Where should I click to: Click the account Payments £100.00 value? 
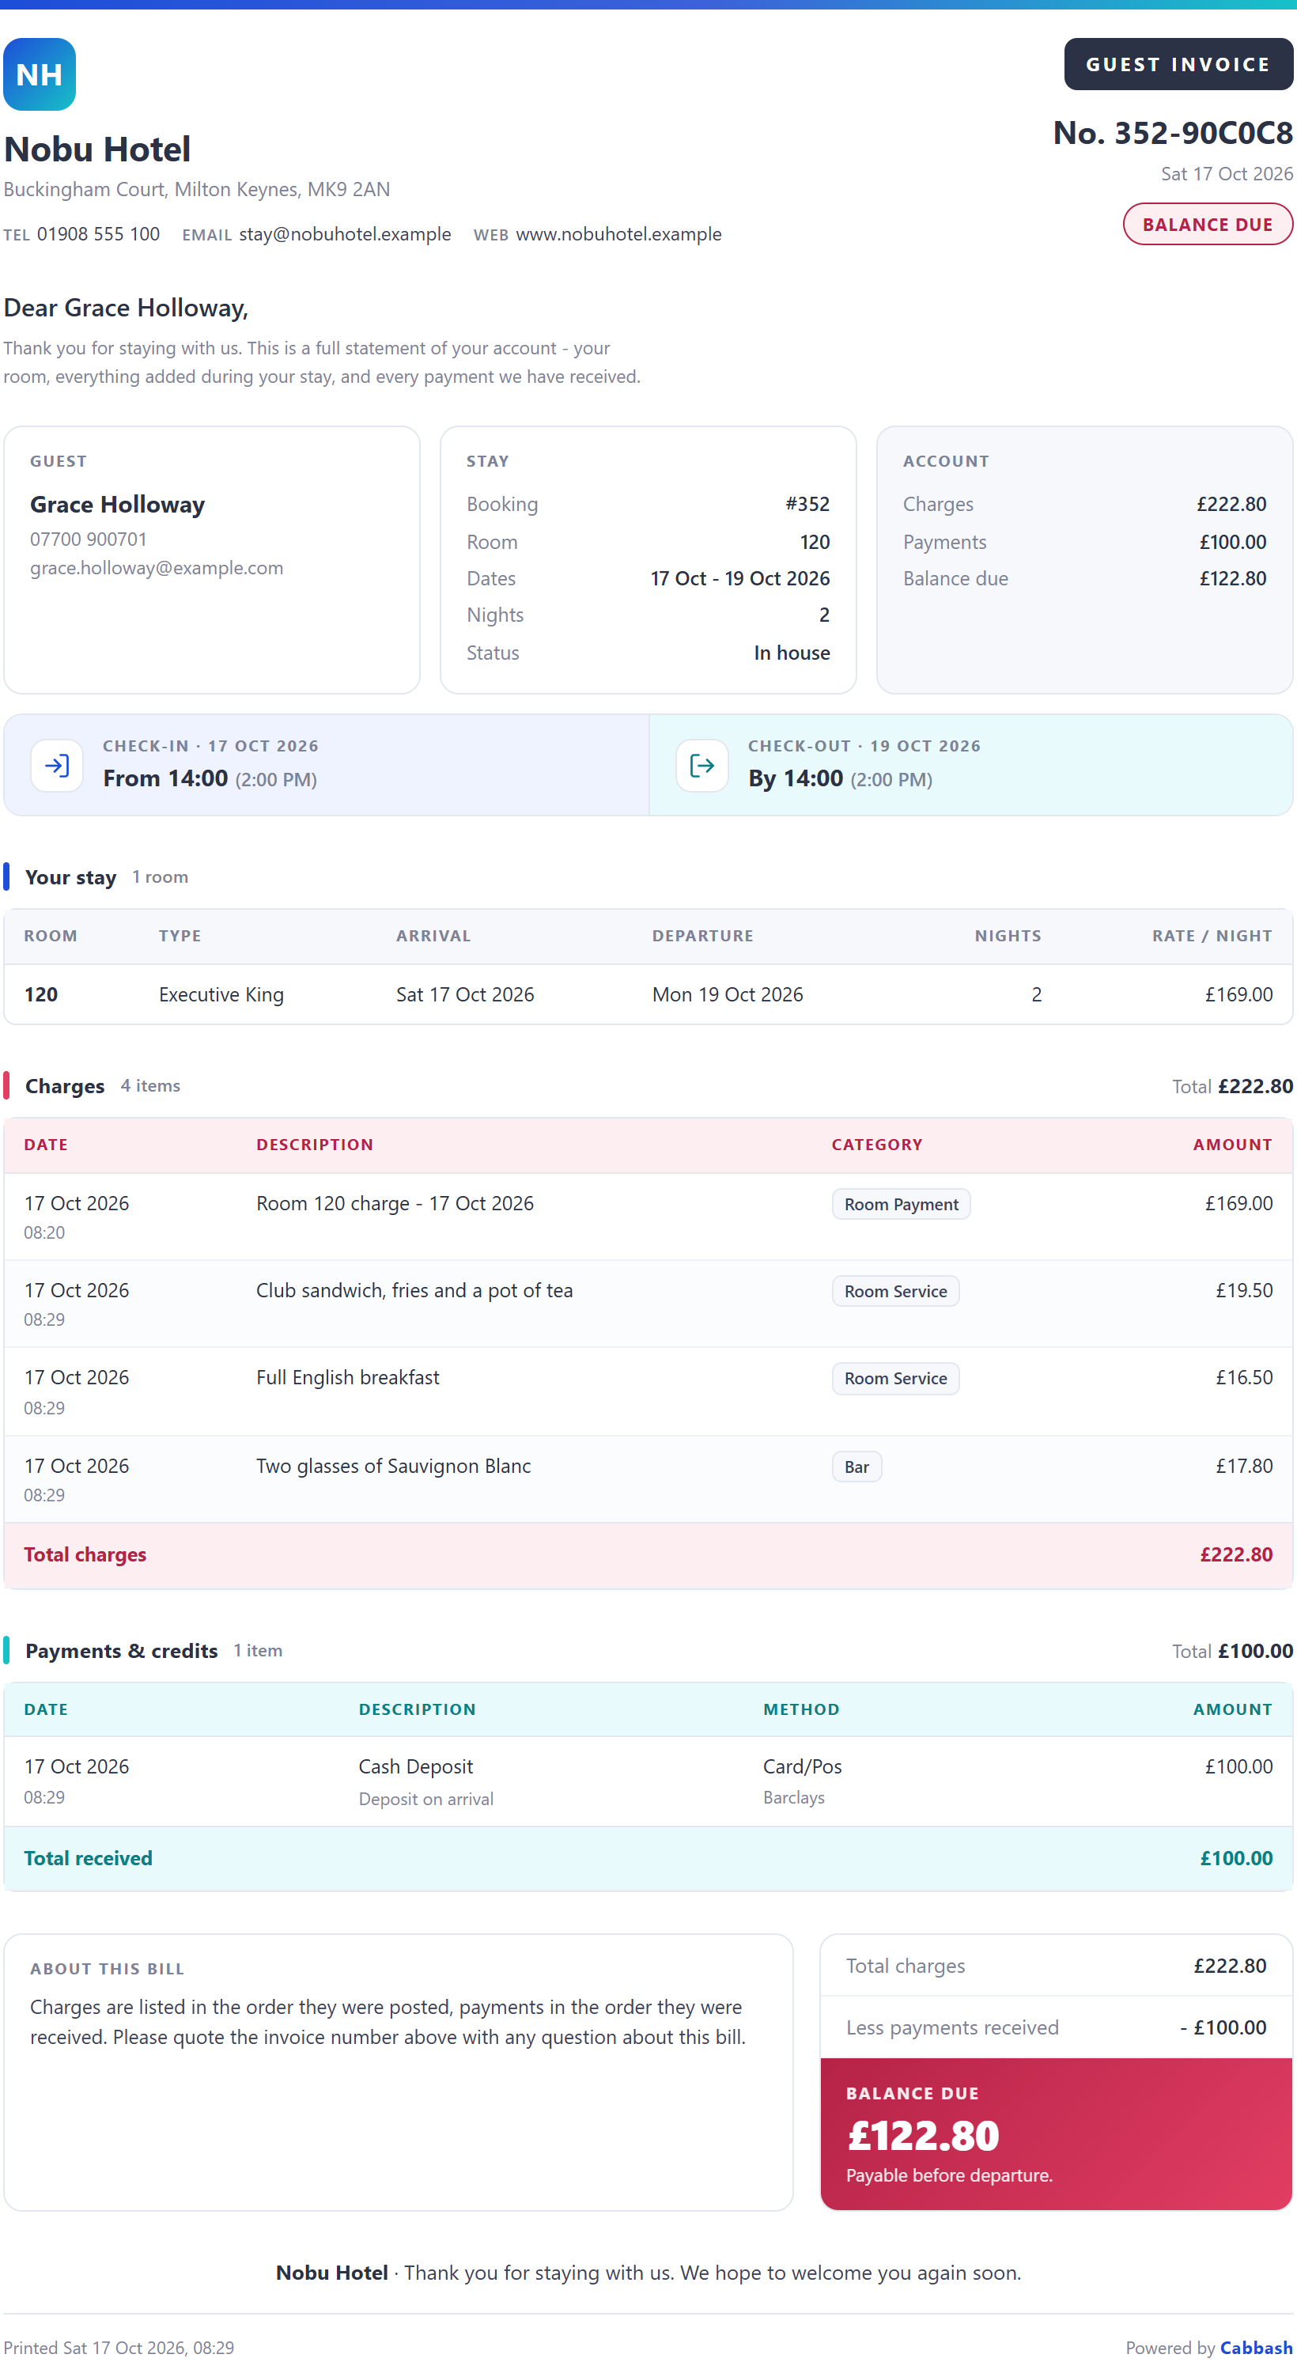1233,542
